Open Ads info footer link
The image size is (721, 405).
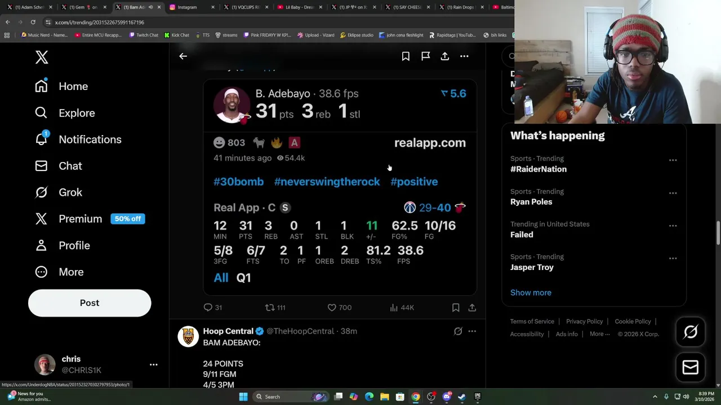point(567,334)
